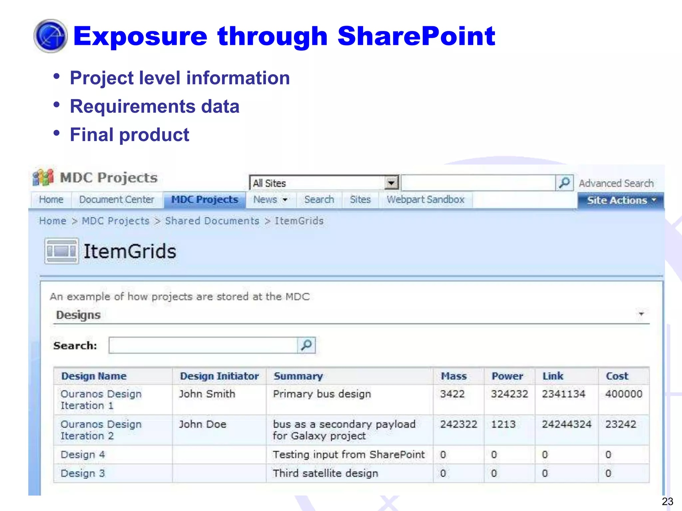Screen dimensions: 682x511
Task: Switch to the Home tab
Action: coord(51,200)
